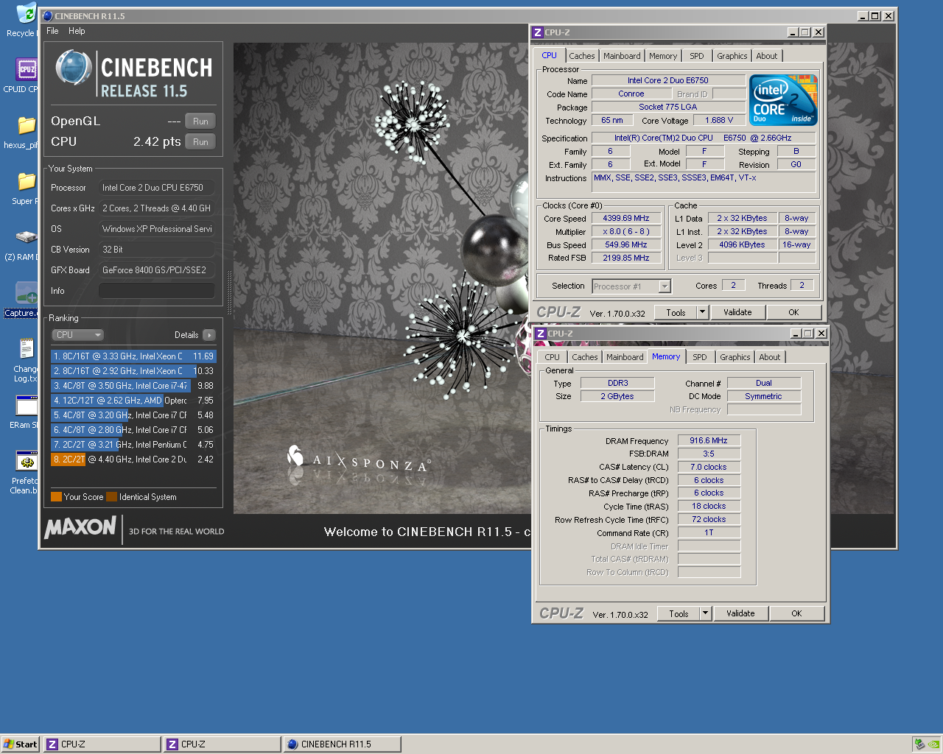Open SPD tab in upper CPU-Z window
943x754 pixels.
tap(697, 56)
